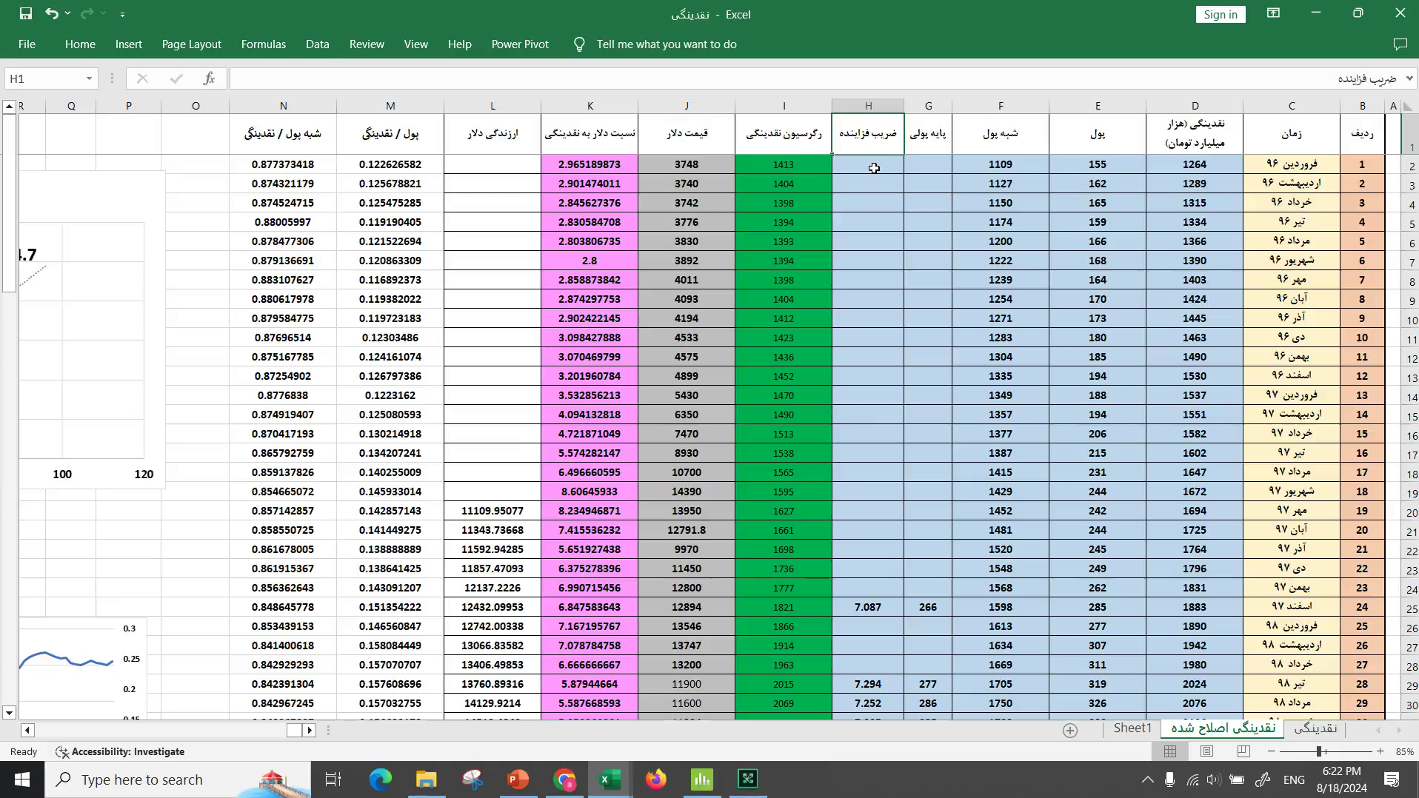The height and width of the screenshot is (798, 1419).
Task: Open Windows Start menu
Action: coord(21,779)
